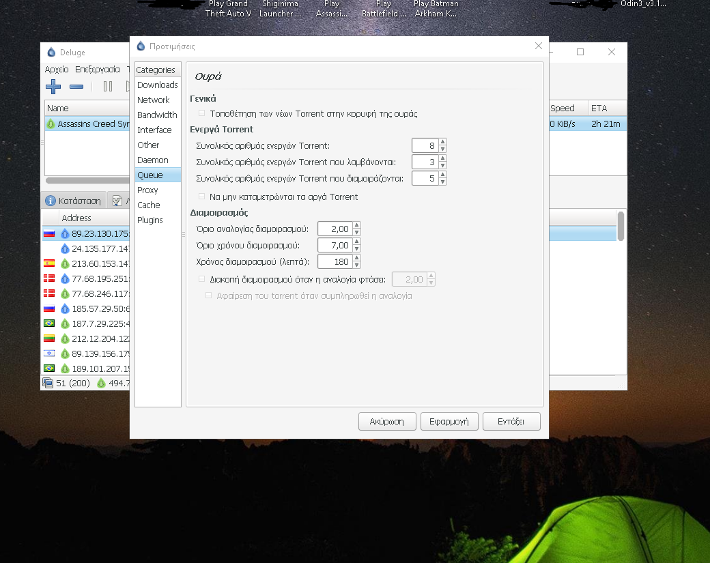
Task: Open Plugins category
Action: [x=158, y=220]
